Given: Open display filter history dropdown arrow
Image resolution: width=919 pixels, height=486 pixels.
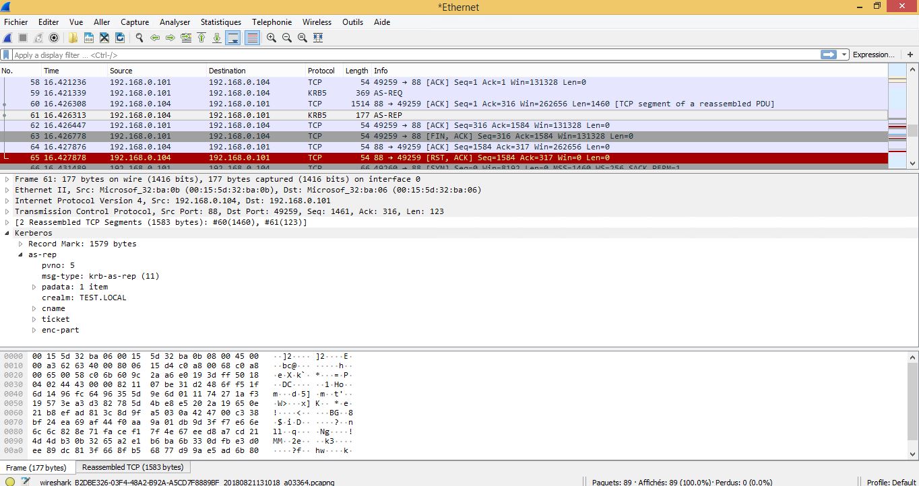Looking at the screenshot, I should point(844,55).
